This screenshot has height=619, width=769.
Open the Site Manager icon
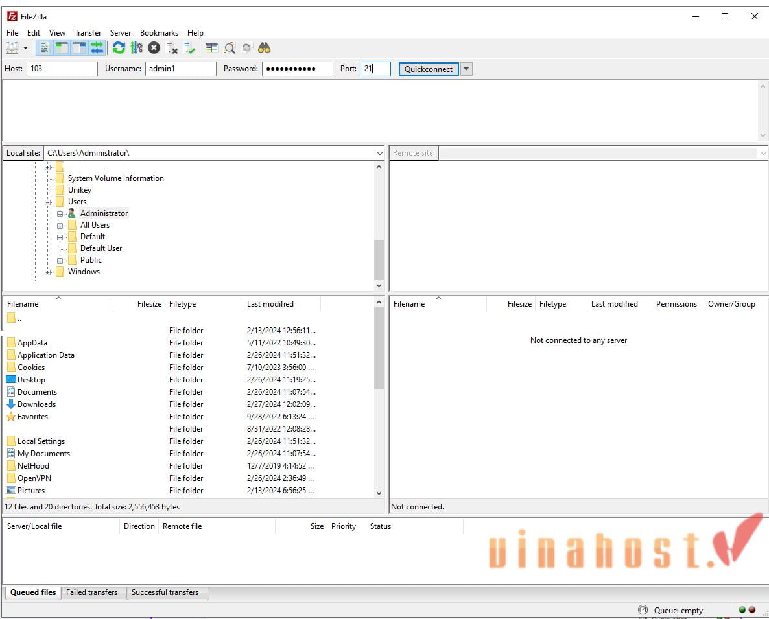pyautogui.click(x=12, y=48)
